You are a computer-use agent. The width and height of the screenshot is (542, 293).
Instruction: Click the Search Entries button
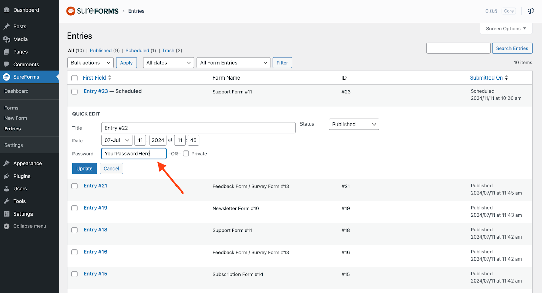coord(512,48)
